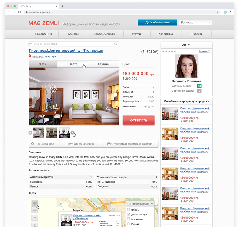
Task: Bookmark the page with the star icon
Action: pyautogui.click(x=218, y=12)
